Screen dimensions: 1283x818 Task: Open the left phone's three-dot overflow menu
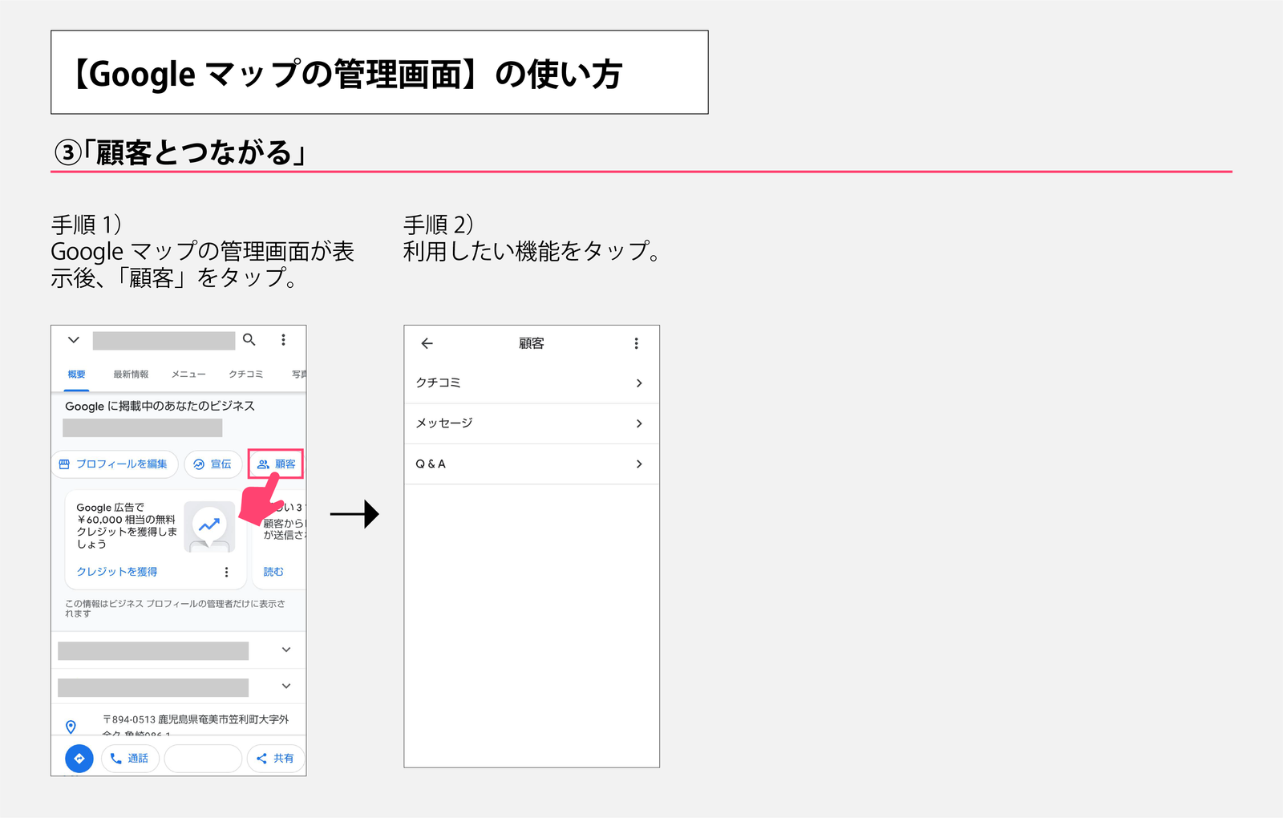coord(283,340)
